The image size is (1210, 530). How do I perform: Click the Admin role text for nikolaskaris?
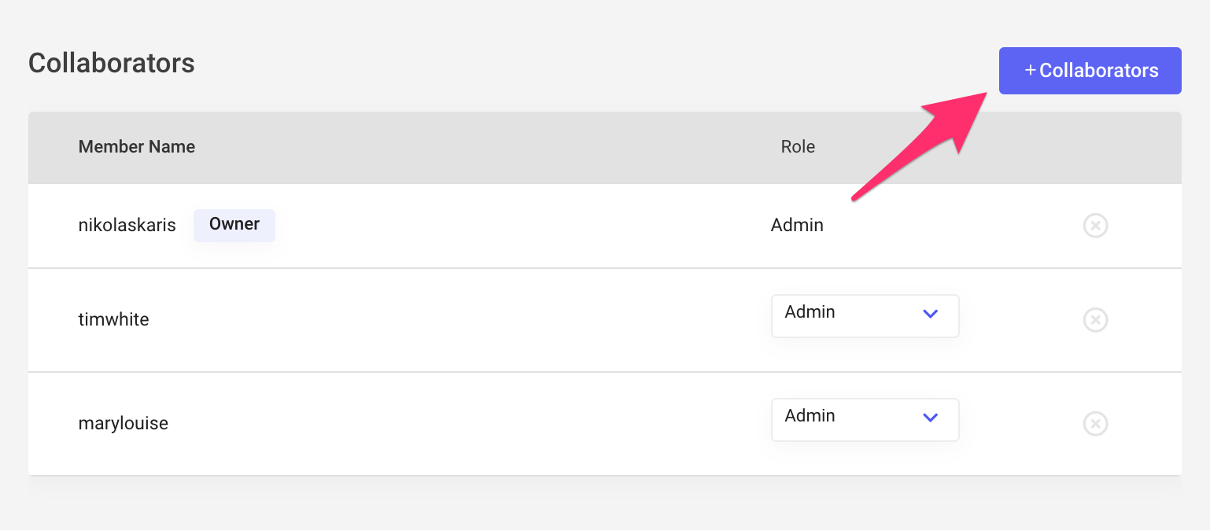(796, 226)
